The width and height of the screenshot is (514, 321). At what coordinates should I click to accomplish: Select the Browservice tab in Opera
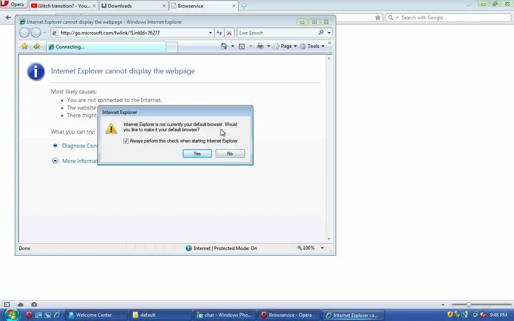tap(204, 6)
